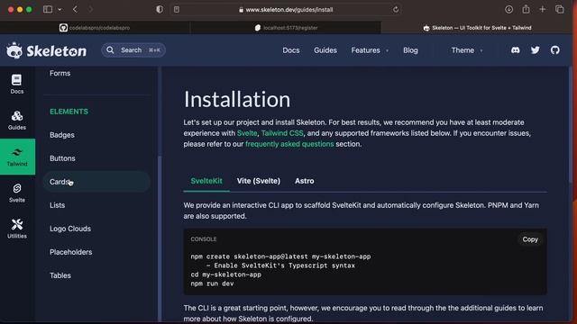Select the Skeleton UI Toolkit browser tab
Screen dimensions: 577x324
tap(477, 28)
